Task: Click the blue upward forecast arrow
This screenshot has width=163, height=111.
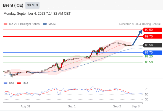Action: (x=137, y=37)
